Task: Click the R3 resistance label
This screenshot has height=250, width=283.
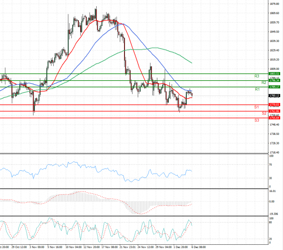Action: [257, 76]
